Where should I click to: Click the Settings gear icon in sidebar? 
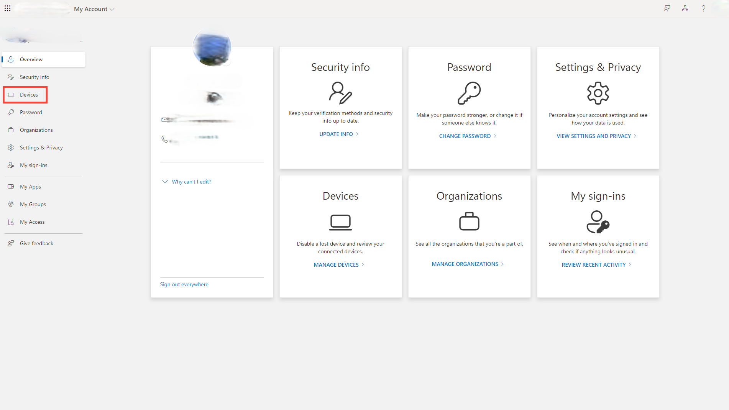point(11,148)
